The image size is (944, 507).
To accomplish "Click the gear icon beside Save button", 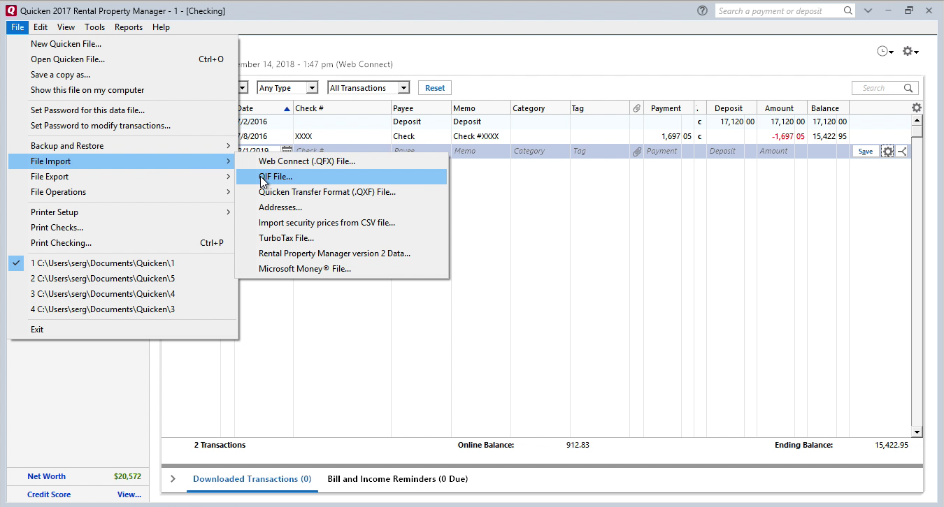I will click(x=887, y=151).
